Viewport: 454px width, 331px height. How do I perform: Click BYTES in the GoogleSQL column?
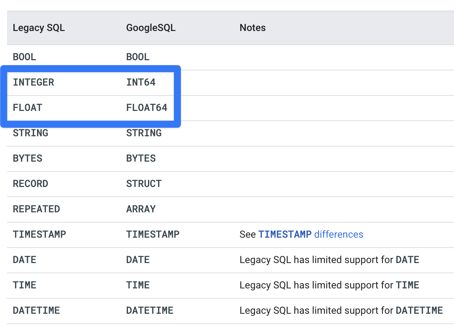(x=141, y=158)
